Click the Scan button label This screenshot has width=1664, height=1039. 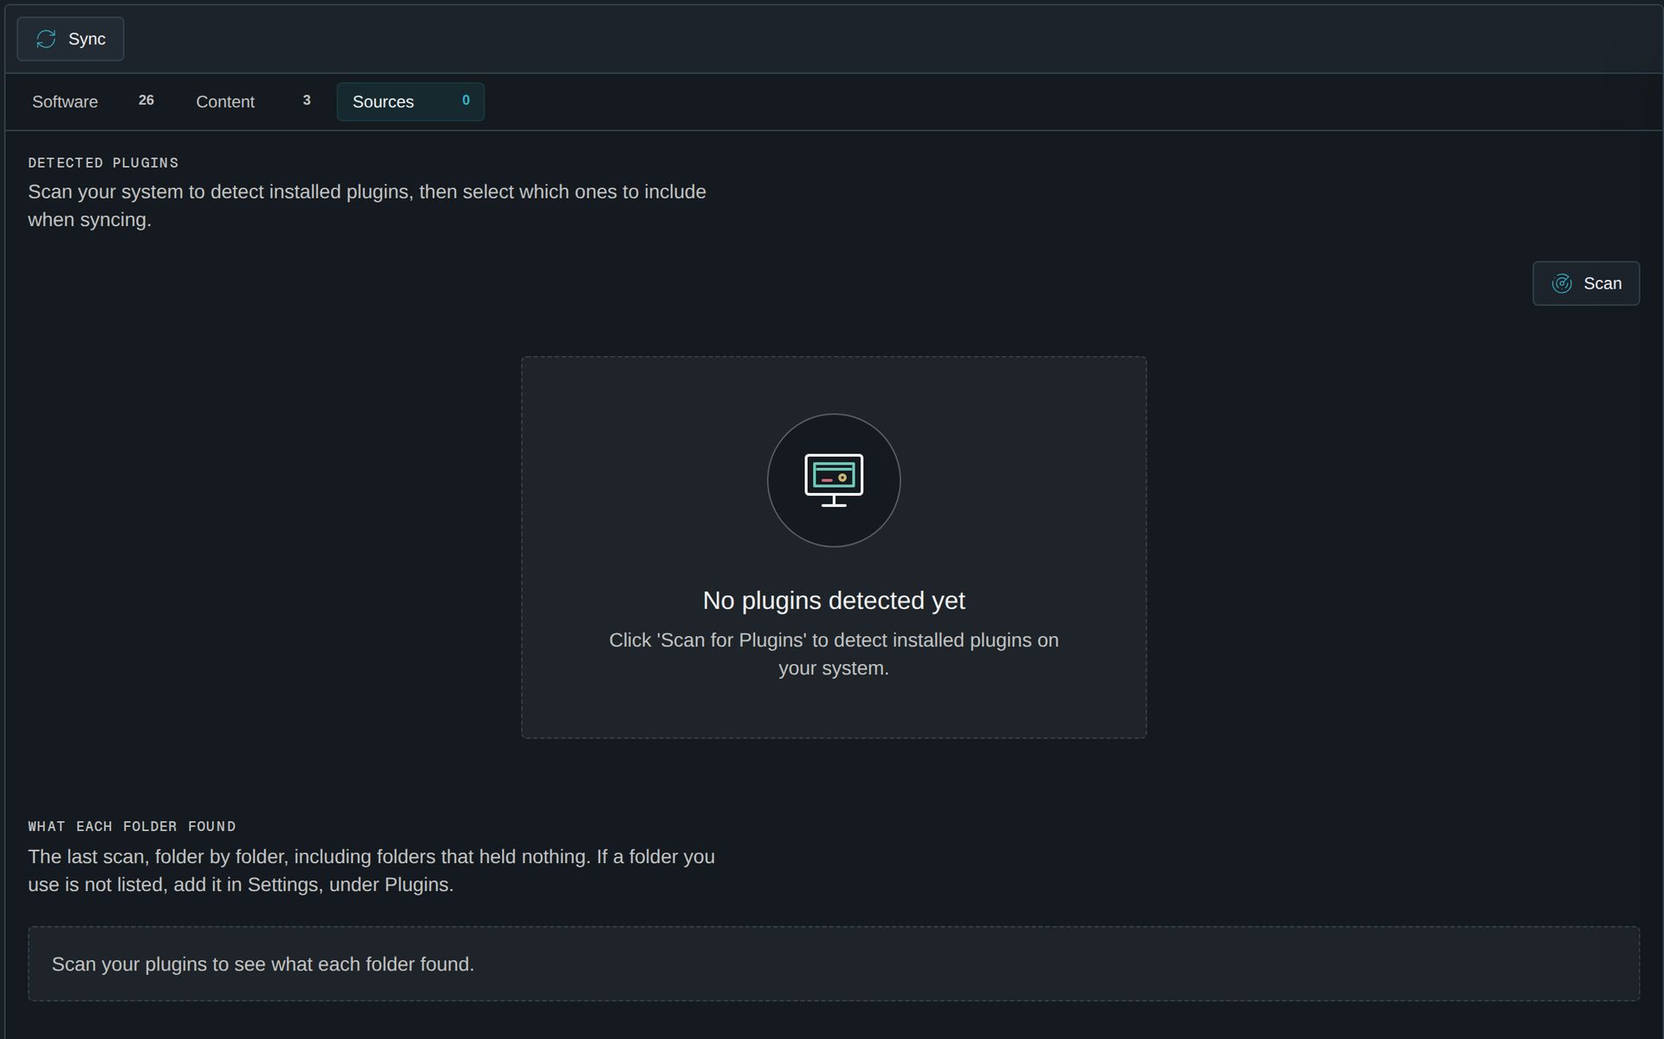click(x=1602, y=283)
